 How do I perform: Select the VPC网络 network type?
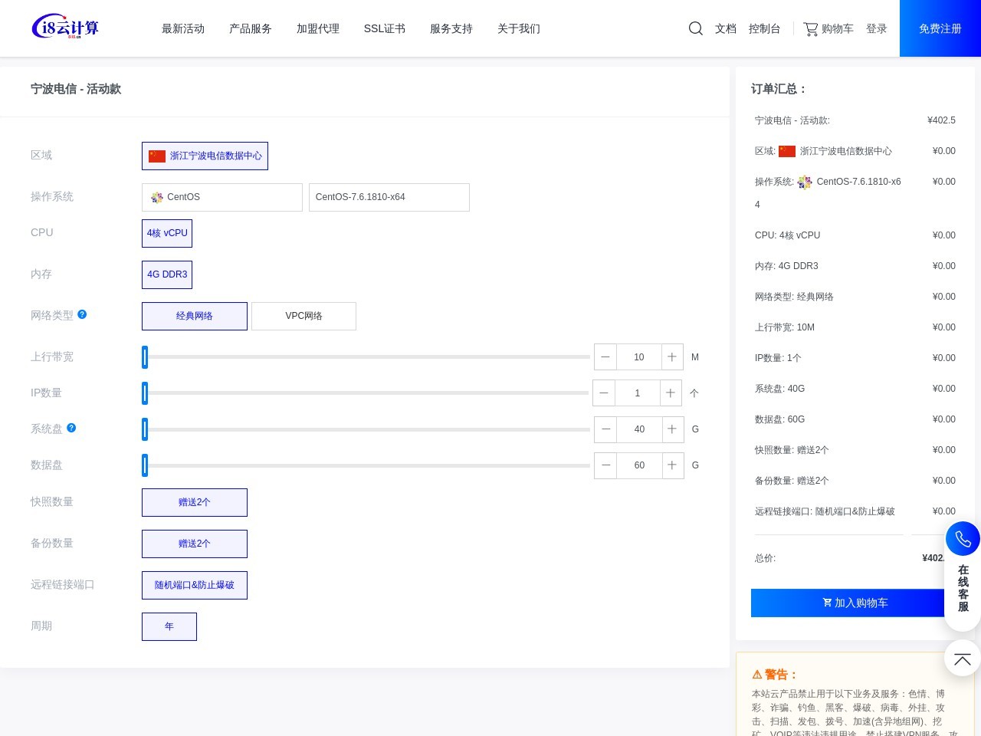[x=303, y=316]
